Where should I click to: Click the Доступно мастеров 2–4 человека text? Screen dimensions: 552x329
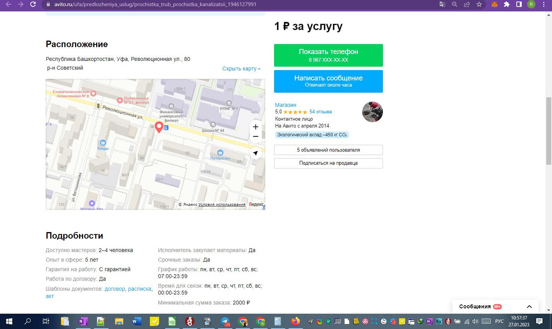tap(89, 250)
